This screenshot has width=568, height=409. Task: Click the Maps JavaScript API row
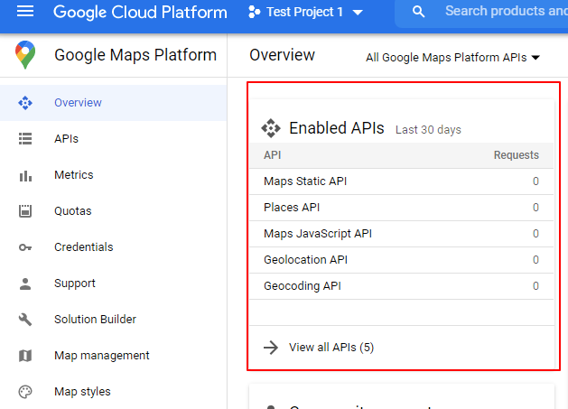click(318, 234)
